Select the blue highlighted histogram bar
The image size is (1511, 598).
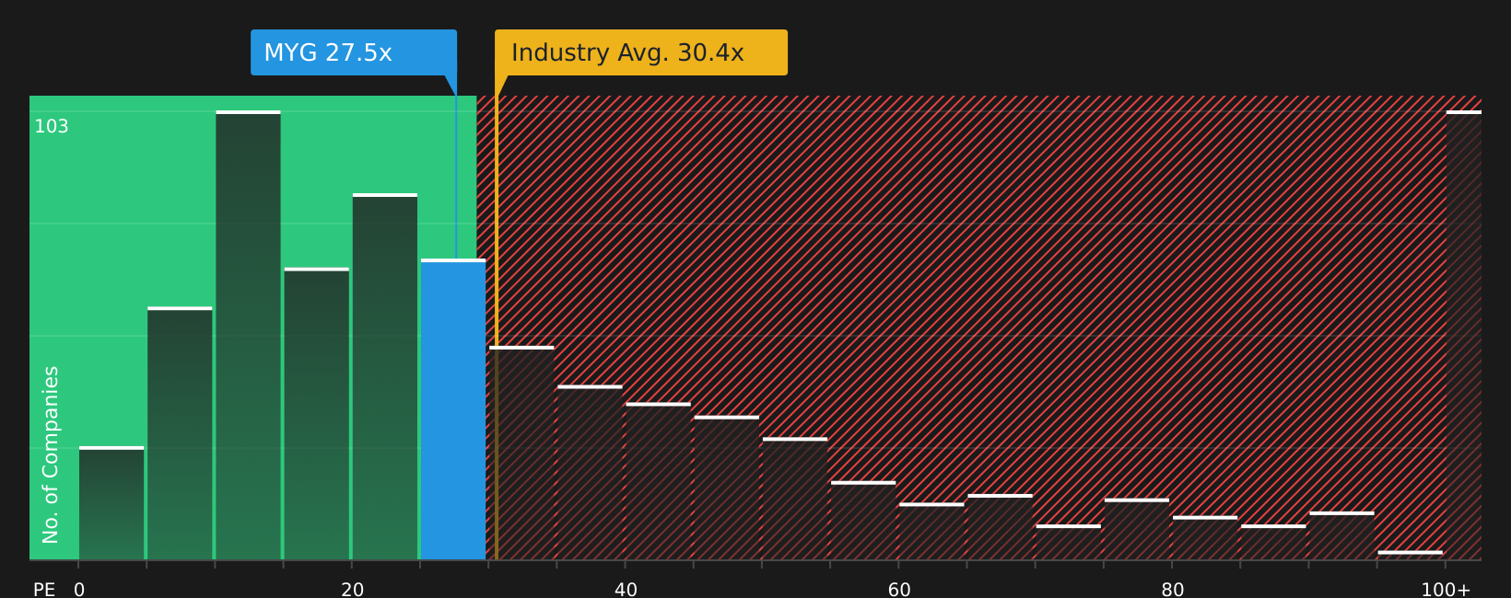(x=453, y=409)
